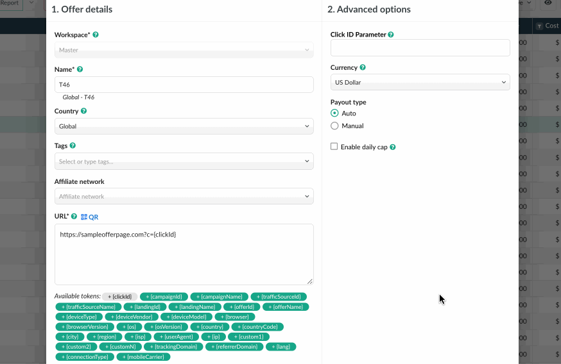Add the {landingId} token
Viewport: 561px width, 364px height.
tap(145, 307)
